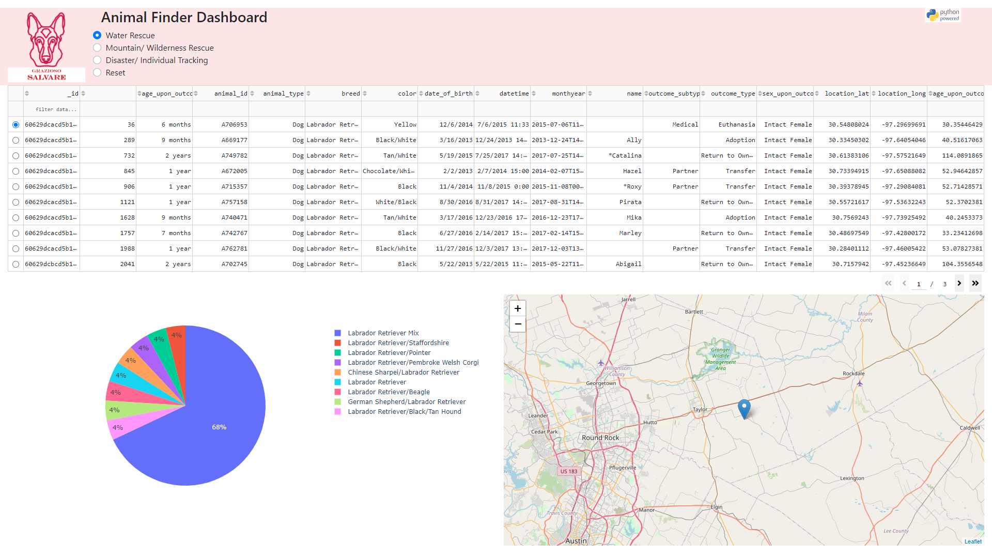
Task: Click the US 183 highway shield on map
Action: 569,471
